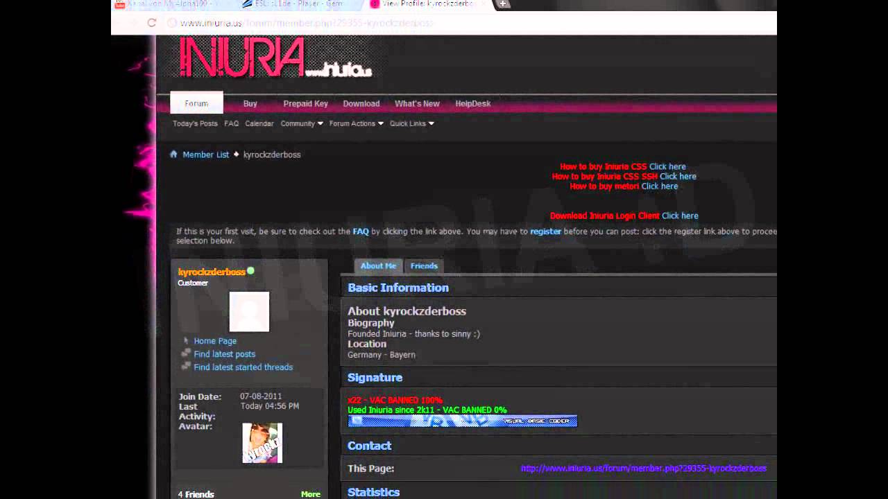Click the blank profile picture placeholder
Viewport: 888px width, 499px height.
coord(249,311)
